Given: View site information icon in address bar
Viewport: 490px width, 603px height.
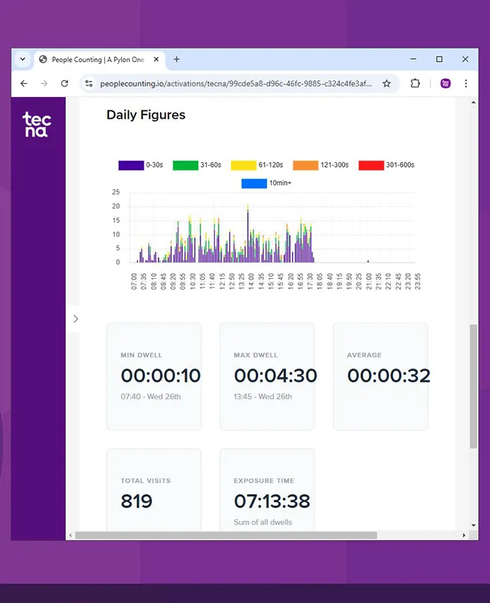Looking at the screenshot, I should click(x=89, y=84).
